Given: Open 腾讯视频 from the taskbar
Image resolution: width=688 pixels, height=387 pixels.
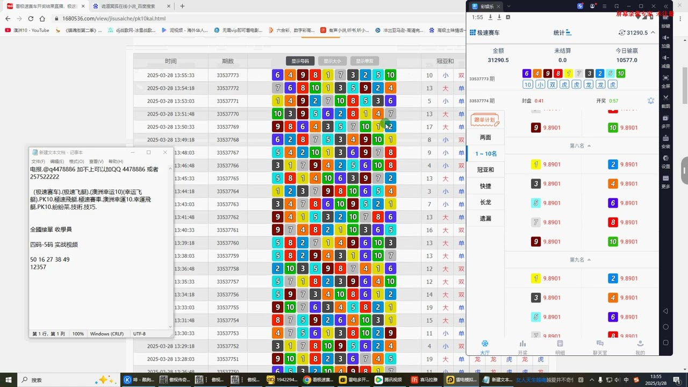Looking at the screenshot, I should coord(388,379).
